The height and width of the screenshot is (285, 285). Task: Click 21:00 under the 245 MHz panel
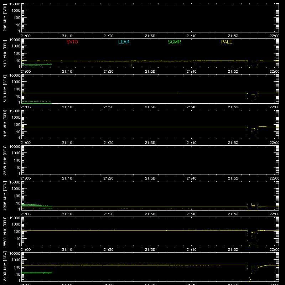click(25, 36)
